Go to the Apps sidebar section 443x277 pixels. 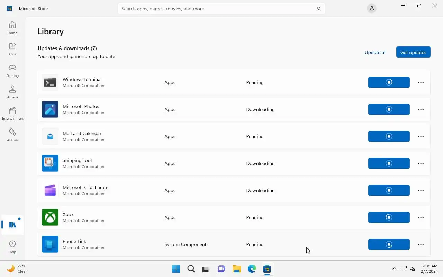12,49
